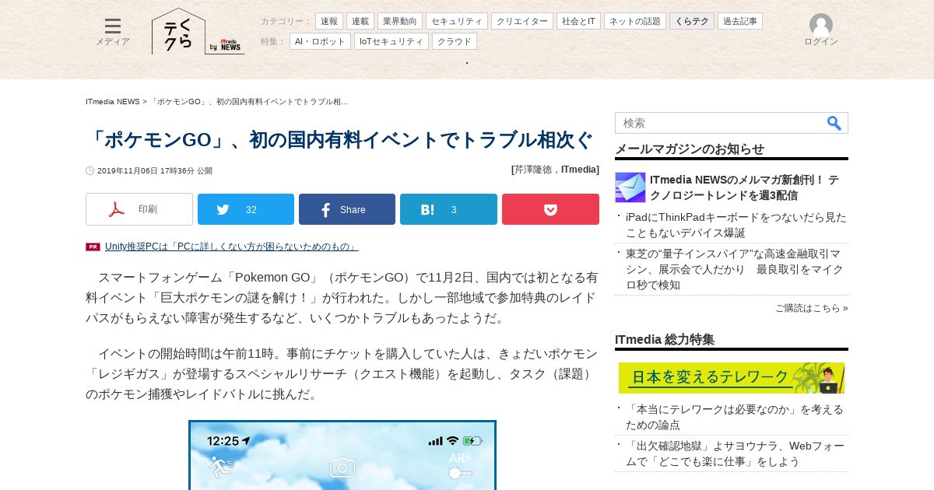Click the search magnifier icon

834,123
